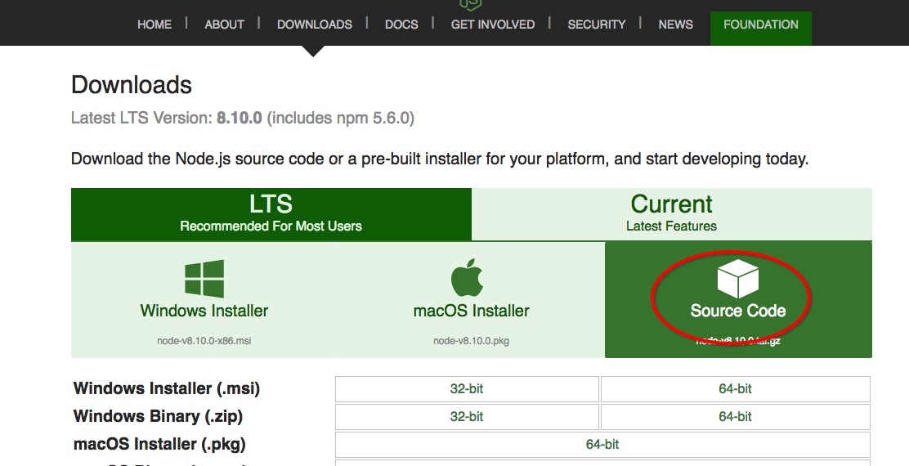Open the DOWNLOADS nav item

pyautogui.click(x=314, y=25)
